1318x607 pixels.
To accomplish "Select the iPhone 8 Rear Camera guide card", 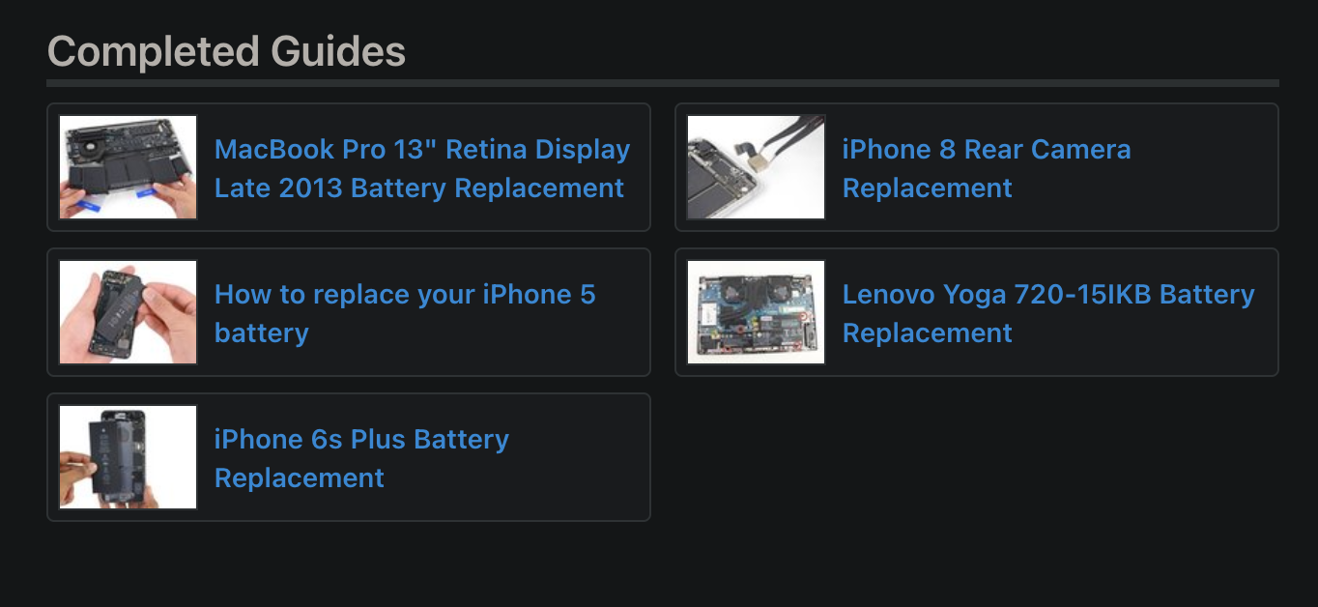I will coord(976,167).
